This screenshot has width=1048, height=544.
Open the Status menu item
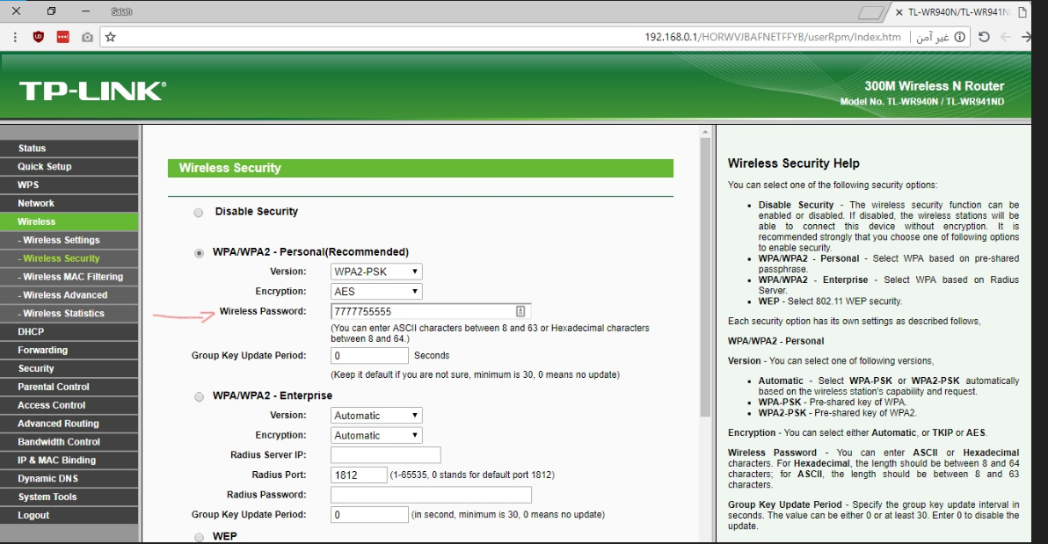(69, 149)
